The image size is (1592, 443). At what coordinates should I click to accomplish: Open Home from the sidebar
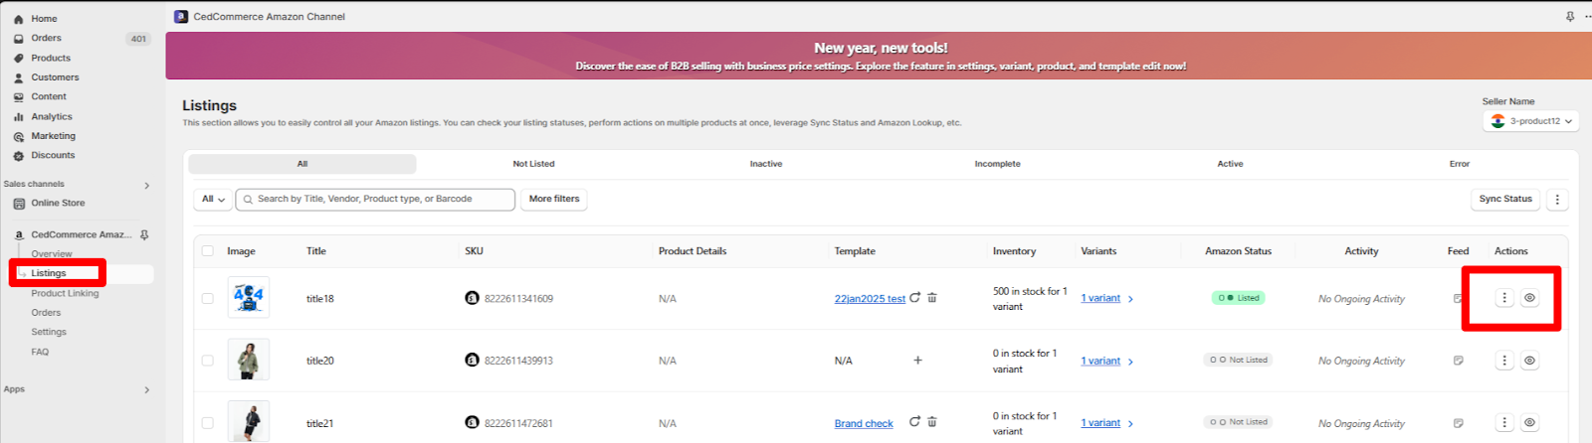pyautogui.click(x=44, y=19)
